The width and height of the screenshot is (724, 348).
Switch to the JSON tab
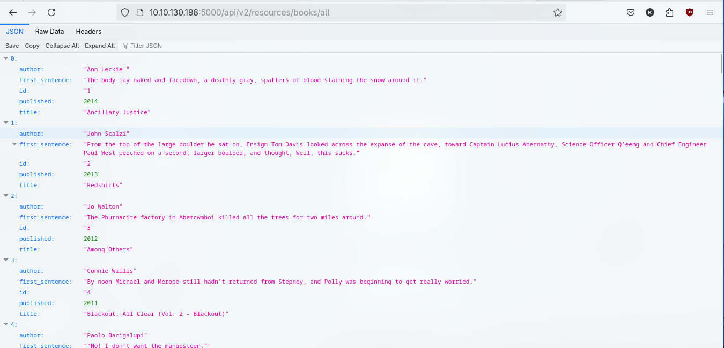15,32
